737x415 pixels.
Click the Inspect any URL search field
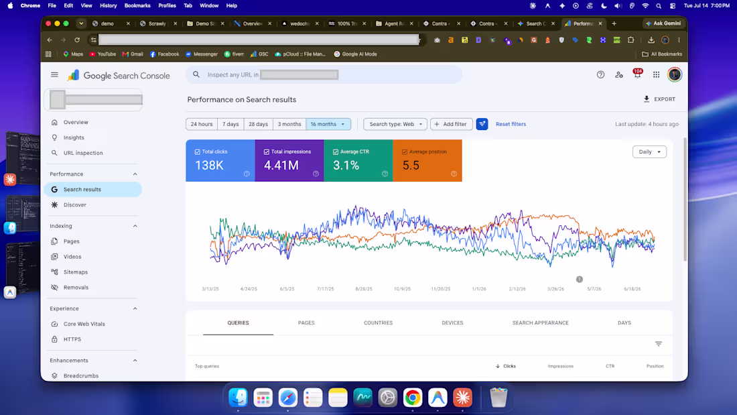pyautogui.click(x=324, y=75)
